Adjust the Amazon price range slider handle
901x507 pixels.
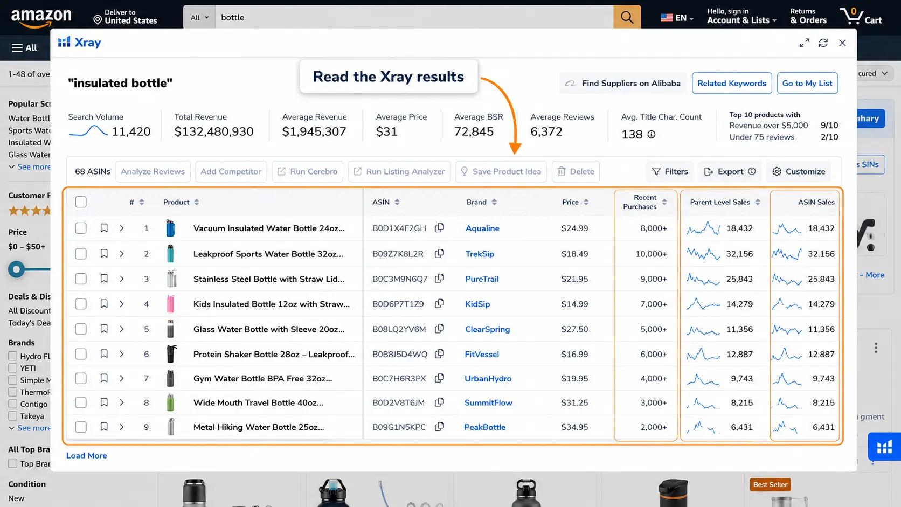17,269
